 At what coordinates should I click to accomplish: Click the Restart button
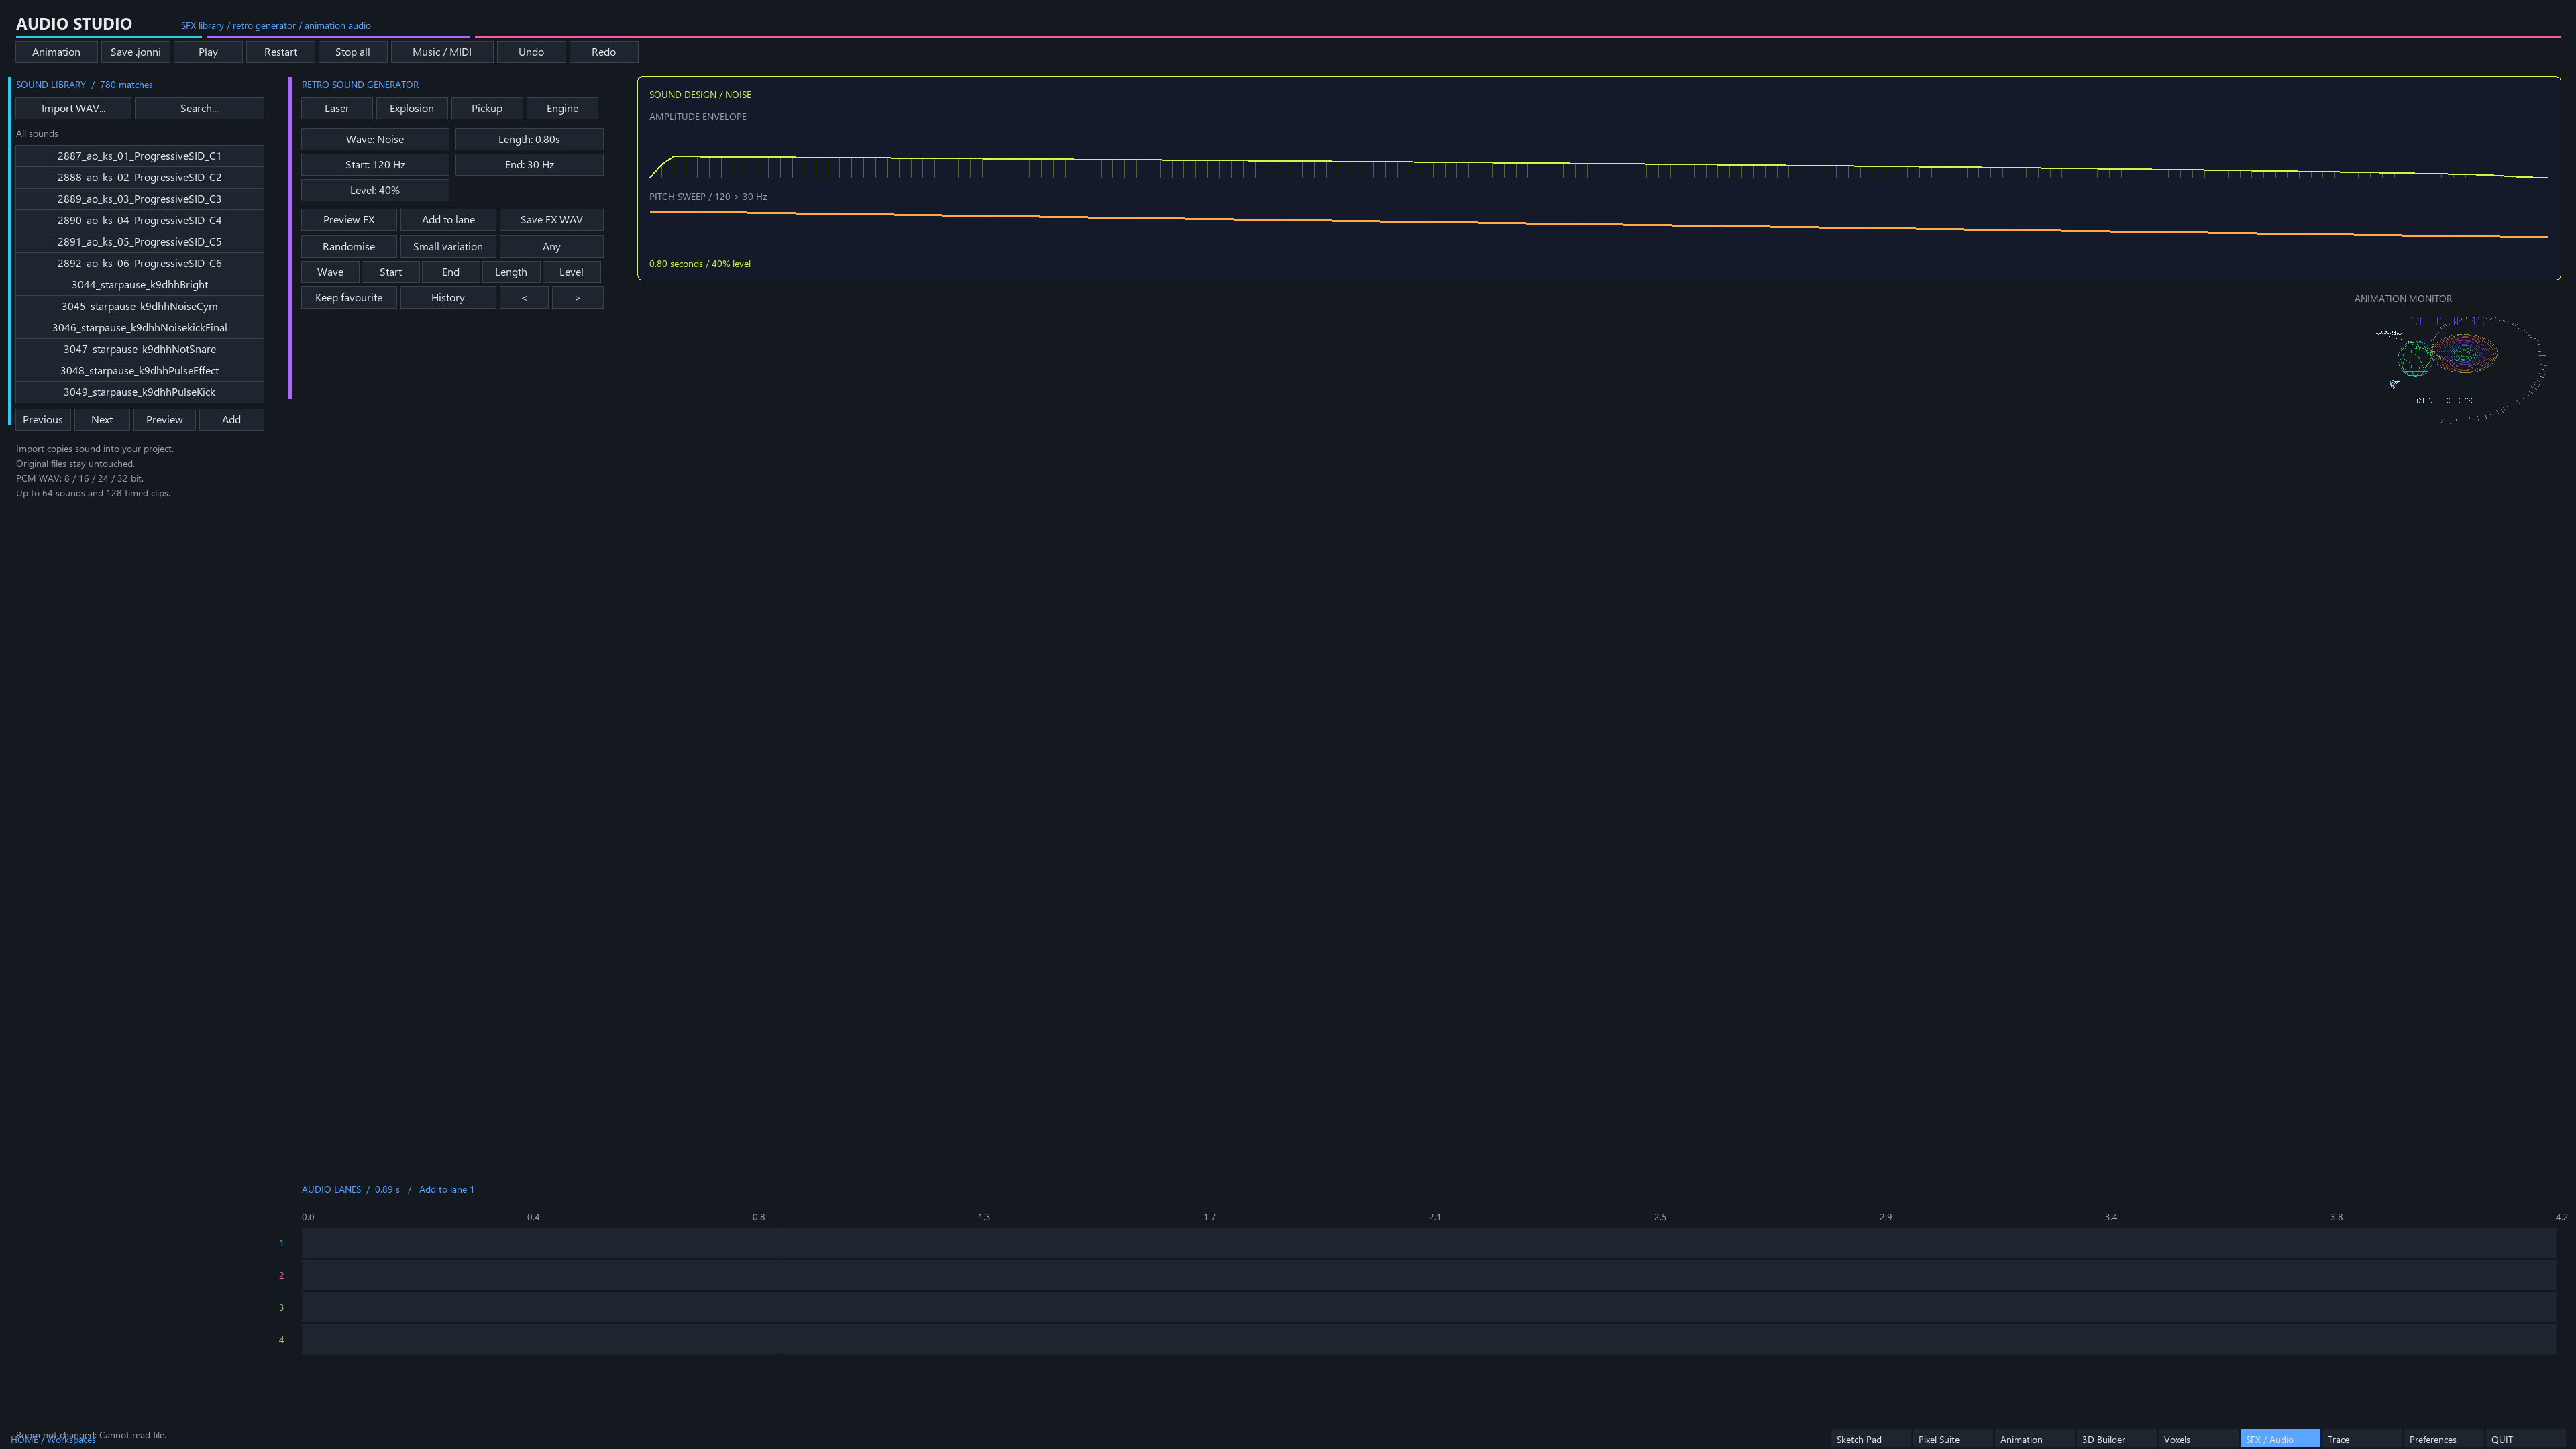point(280,52)
